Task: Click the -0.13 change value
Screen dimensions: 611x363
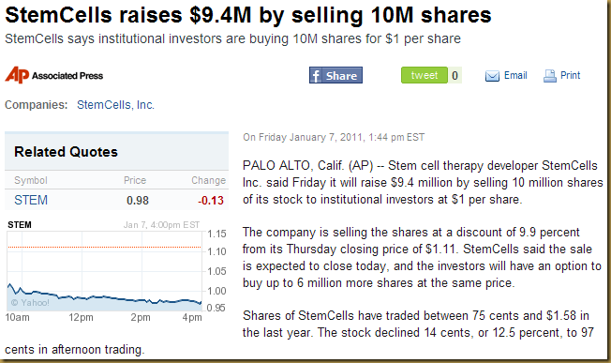Action: [x=211, y=201]
